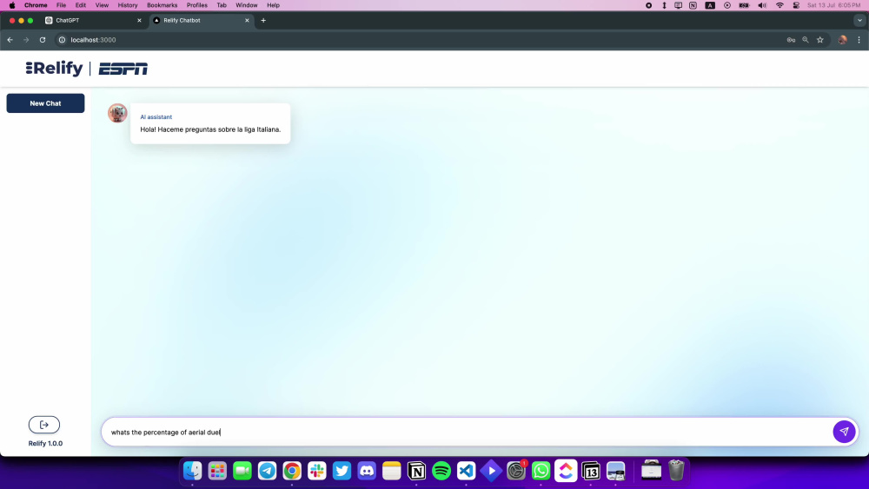This screenshot has height=489, width=869.
Task: Open WhatsApp from the Dock
Action: tap(541, 471)
